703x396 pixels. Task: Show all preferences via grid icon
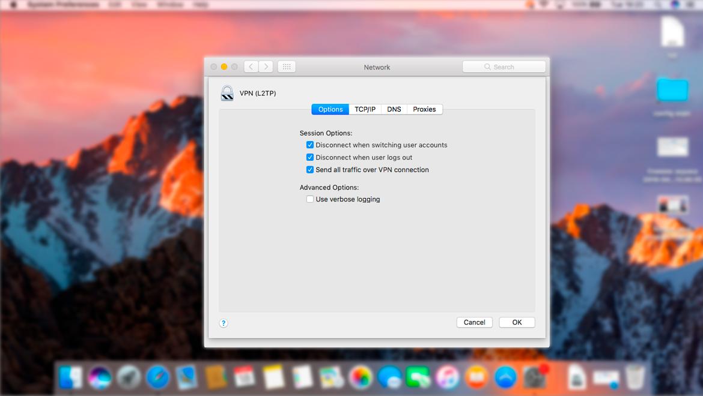click(287, 67)
